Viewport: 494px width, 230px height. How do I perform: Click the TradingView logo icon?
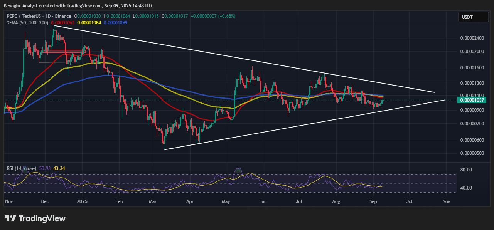pyautogui.click(x=10, y=218)
